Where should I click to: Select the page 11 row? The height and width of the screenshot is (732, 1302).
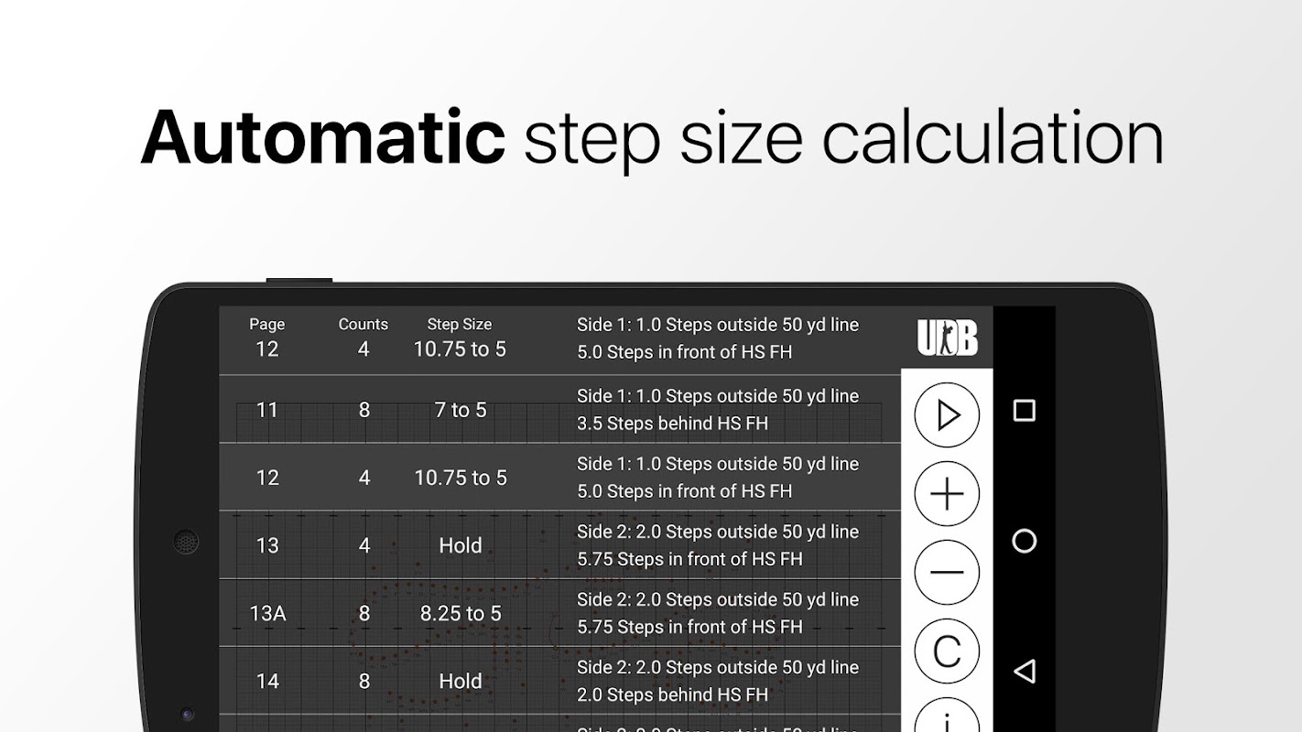[x=560, y=409]
